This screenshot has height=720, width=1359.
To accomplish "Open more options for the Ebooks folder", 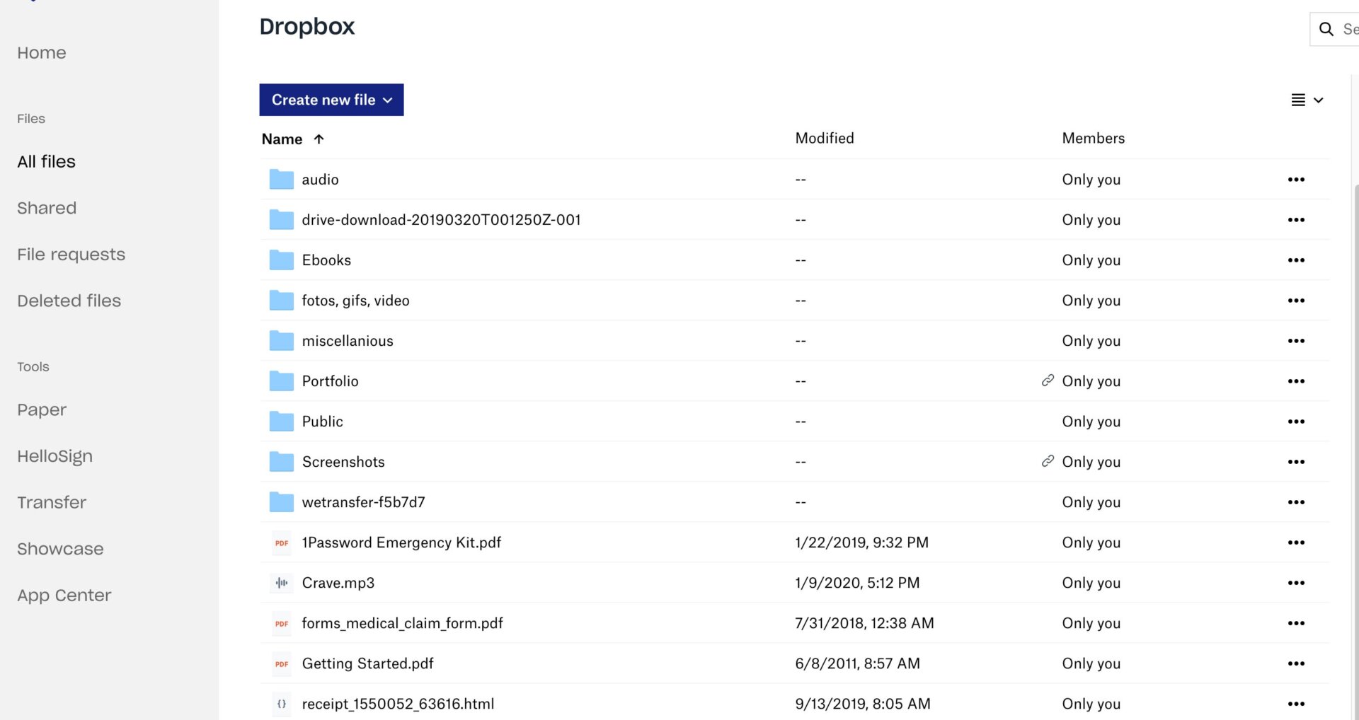I will (x=1295, y=260).
